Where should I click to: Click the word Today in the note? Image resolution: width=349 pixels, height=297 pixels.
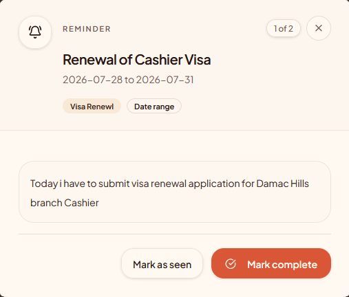tap(44, 184)
